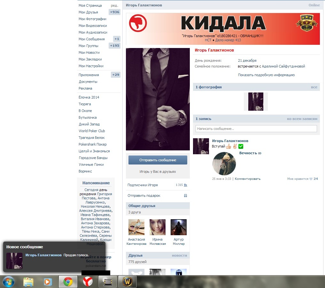Viewport: 325px width, 288px height.
Task: Click the court emblem badge in banner
Action: coord(306,23)
